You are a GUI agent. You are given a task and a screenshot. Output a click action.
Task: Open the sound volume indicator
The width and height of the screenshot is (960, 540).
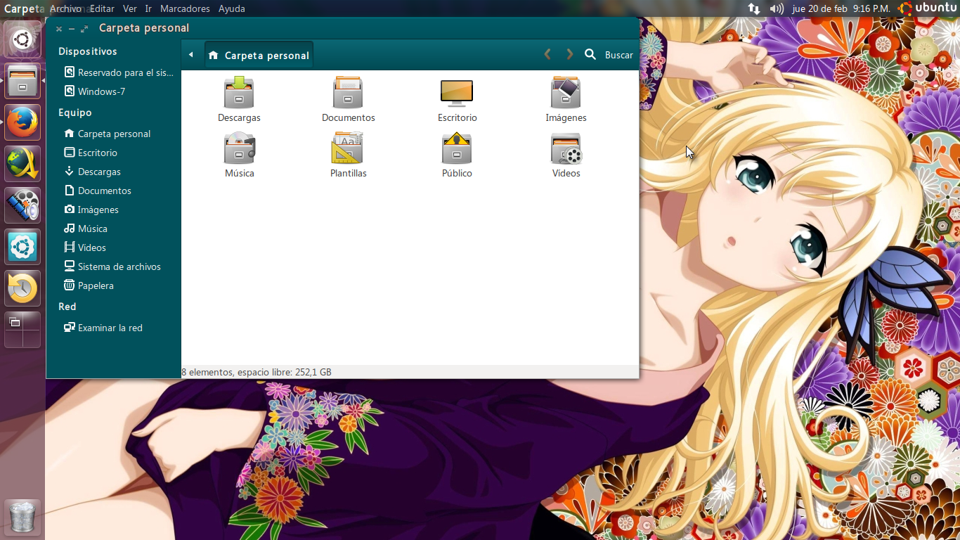click(x=777, y=8)
